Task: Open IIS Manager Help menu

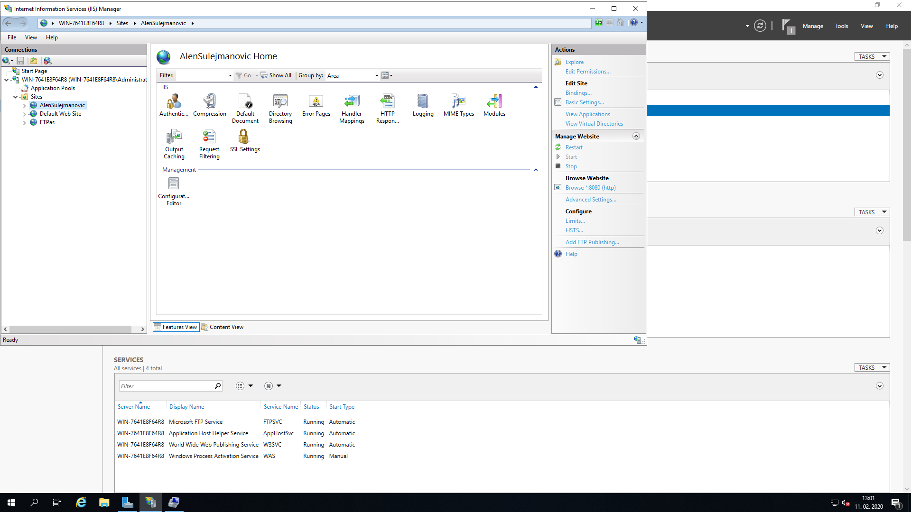Action: point(52,37)
